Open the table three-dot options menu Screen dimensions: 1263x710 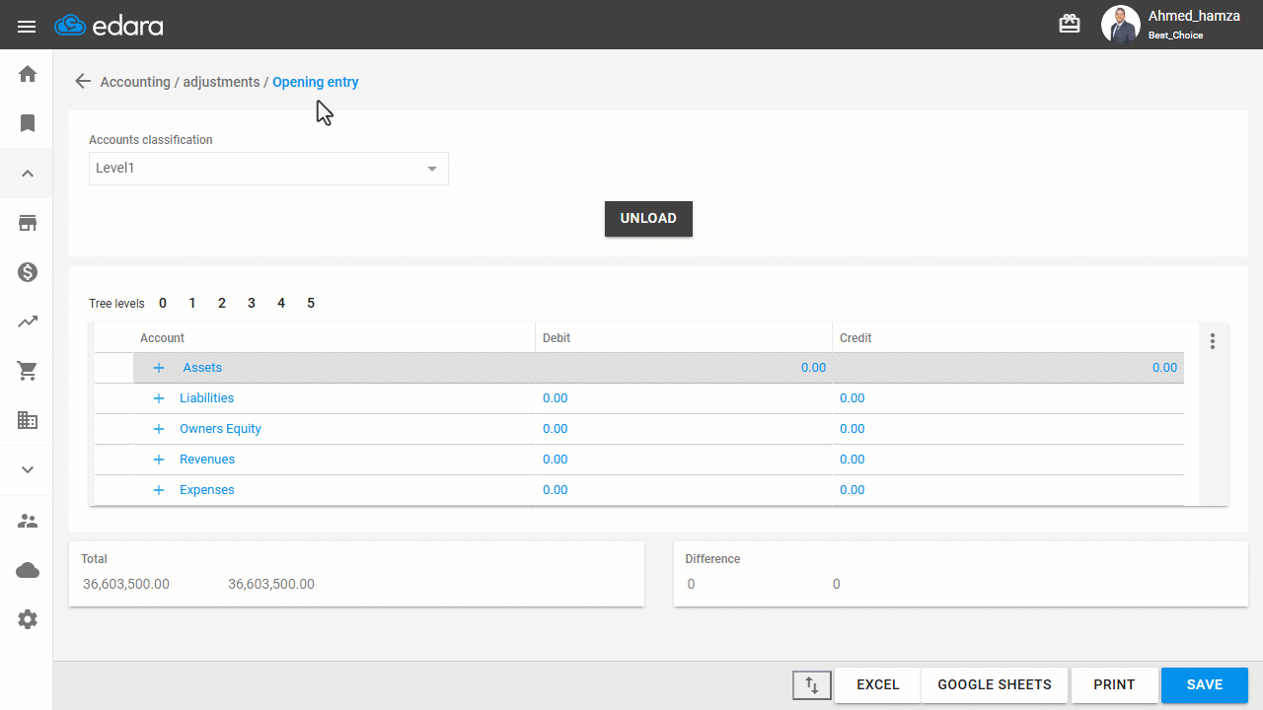[x=1213, y=341]
